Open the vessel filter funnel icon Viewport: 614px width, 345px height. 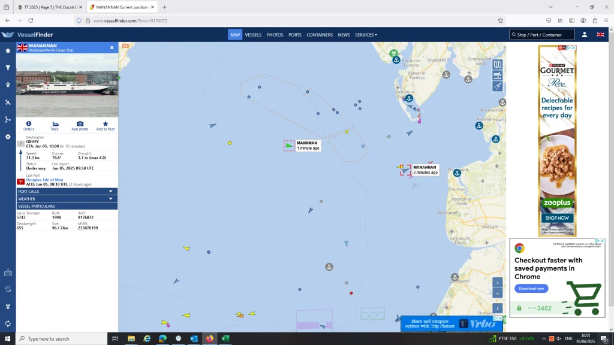click(x=8, y=68)
